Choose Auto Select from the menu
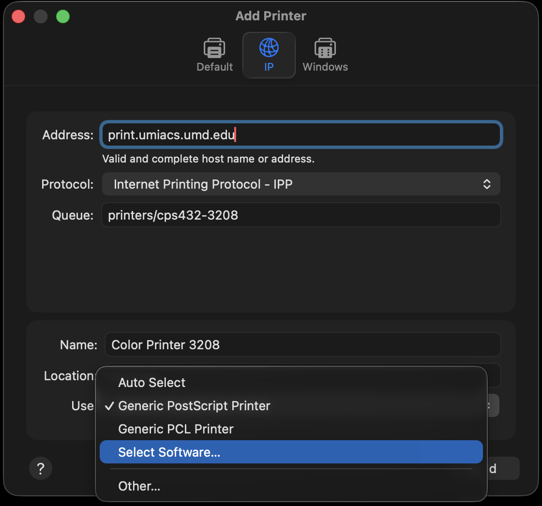The height and width of the screenshot is (506, 542). click(152, 383)
